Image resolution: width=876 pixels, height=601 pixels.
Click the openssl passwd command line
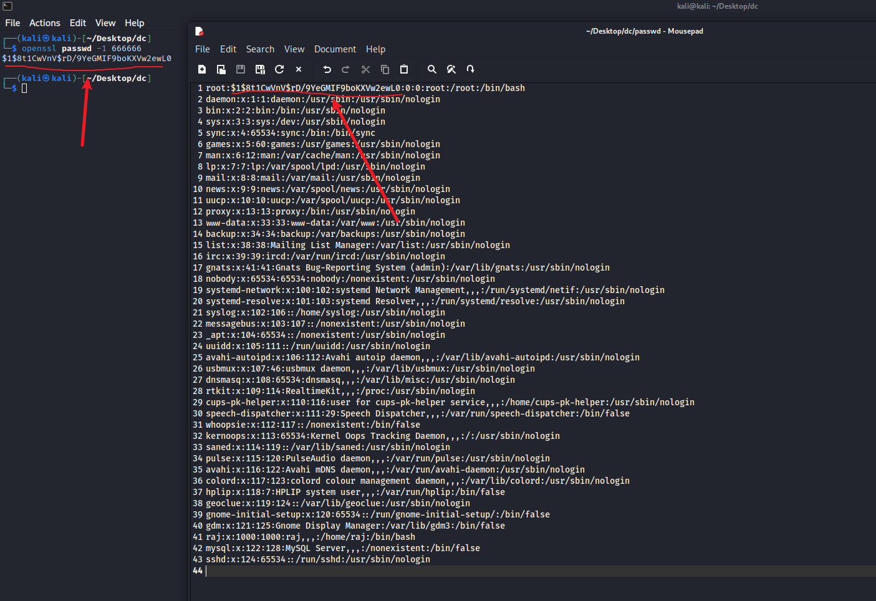click(82, 49)
